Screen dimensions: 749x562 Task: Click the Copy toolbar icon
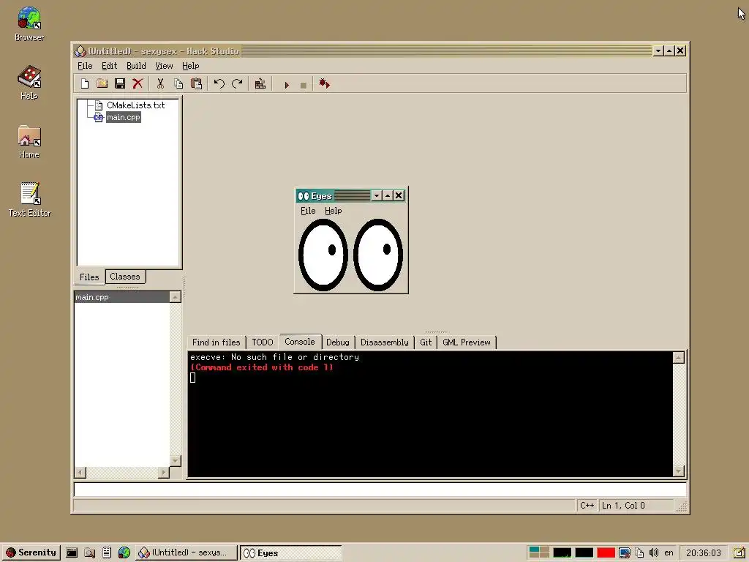tap(178, 84)
